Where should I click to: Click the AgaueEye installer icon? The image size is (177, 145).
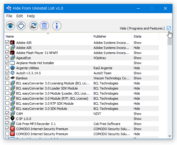point(12,58)
